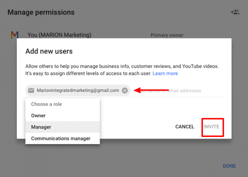
Task: Pick the Communications manager role
Action: tap(61, 138)
